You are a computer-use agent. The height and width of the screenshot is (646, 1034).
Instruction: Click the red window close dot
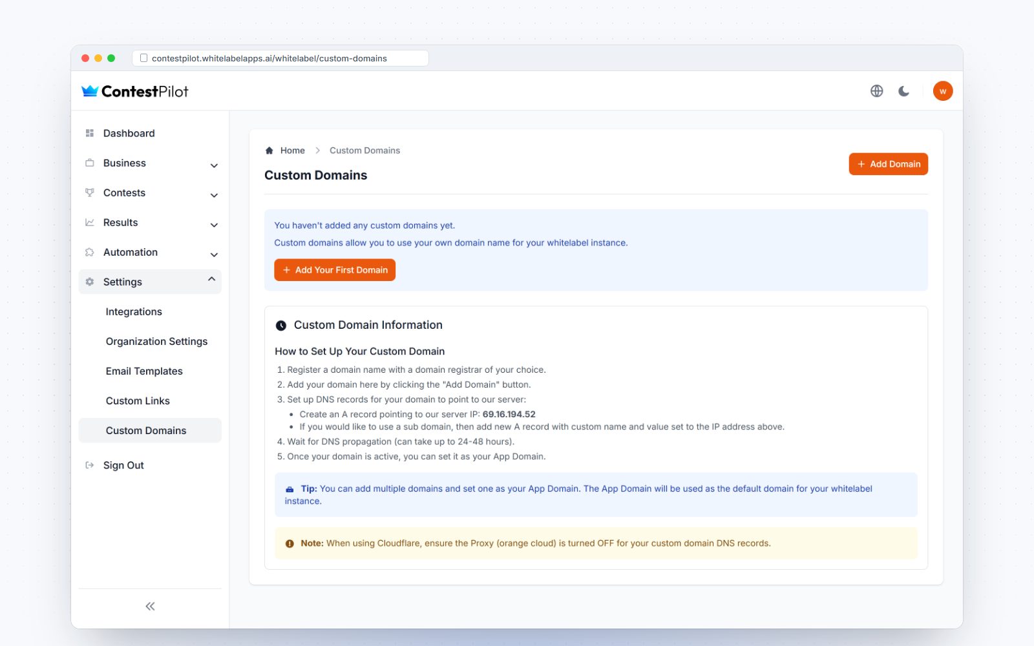[x=85, y=58]
